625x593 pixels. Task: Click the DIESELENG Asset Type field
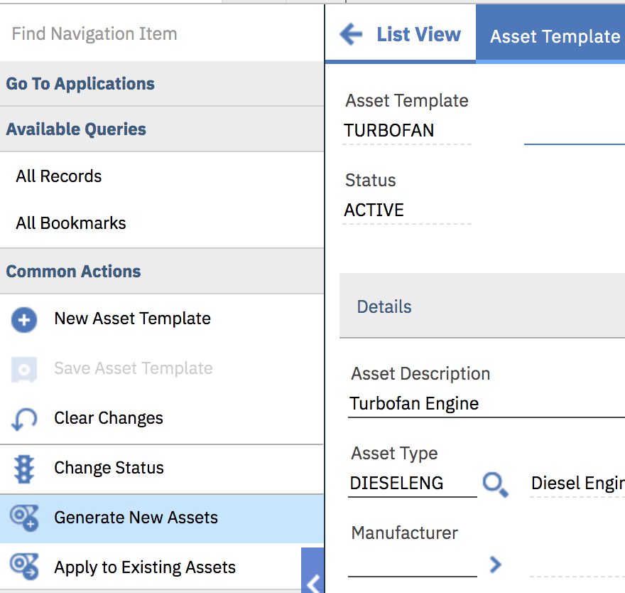click(x=412, y=484)
